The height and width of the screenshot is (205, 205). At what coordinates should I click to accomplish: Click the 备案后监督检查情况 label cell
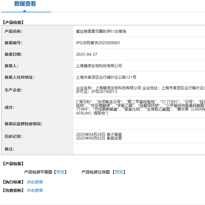pos(24,124)
